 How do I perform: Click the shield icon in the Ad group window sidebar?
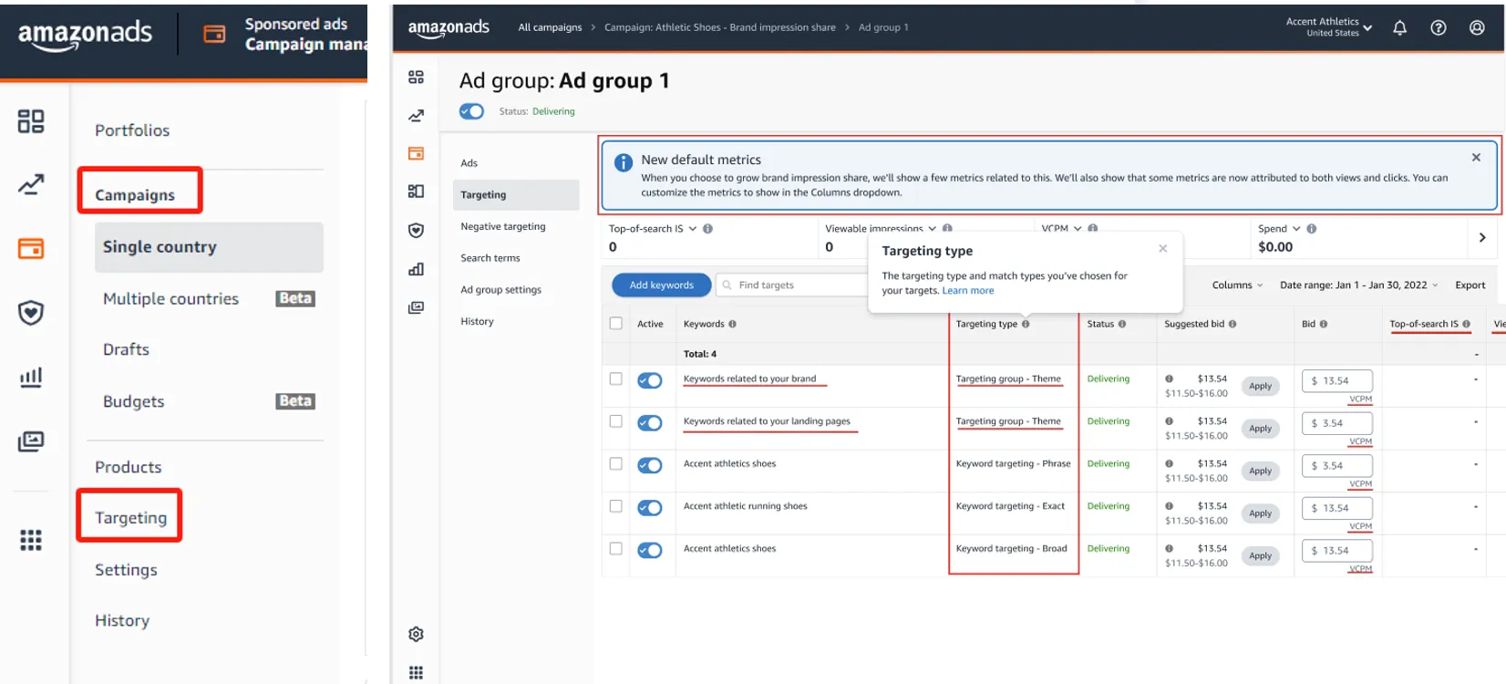pyautogui.click(x=416, y=231)
